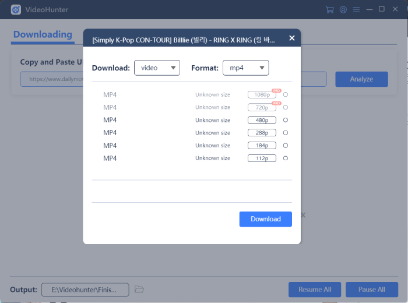Open the output folder icon
Viewport: 408px width, 303px height.
pos(139,289)
